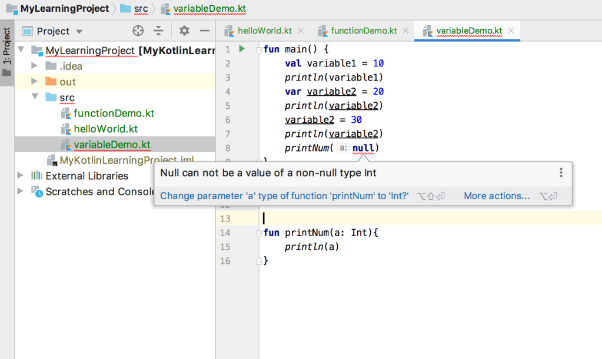Expand the out folder
Viewport: 602px width, 359px height.
[x=34, y=82]
